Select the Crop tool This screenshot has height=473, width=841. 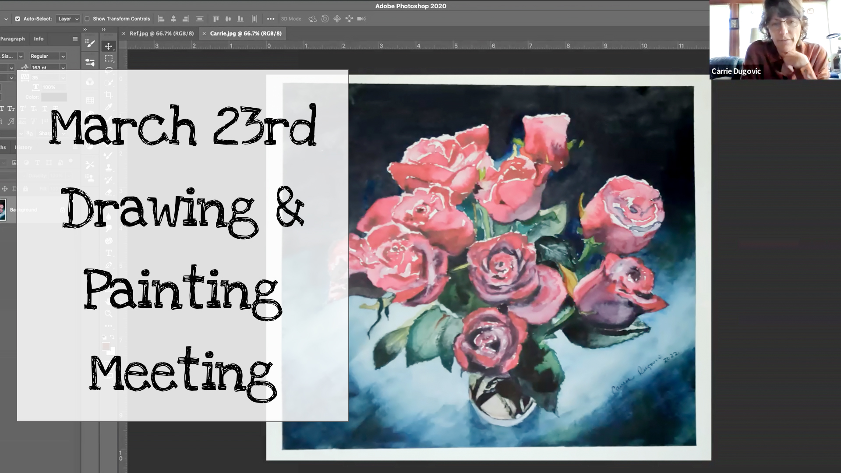click(109, 95)
